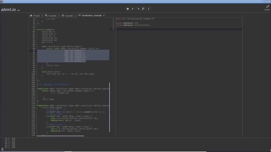The image size is (271, 152).
Task: Close the second example tab
Action: [75, 16]
